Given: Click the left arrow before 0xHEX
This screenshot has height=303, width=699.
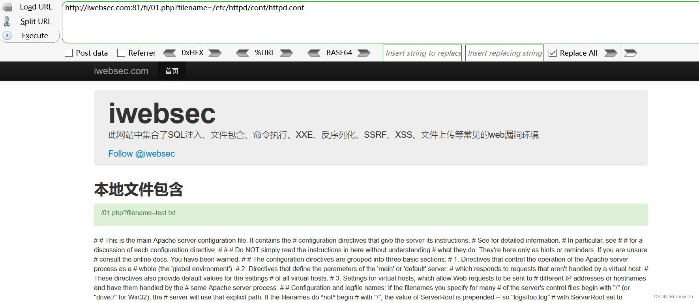Looking at the screenshot, I should click(x=169, y=53).
